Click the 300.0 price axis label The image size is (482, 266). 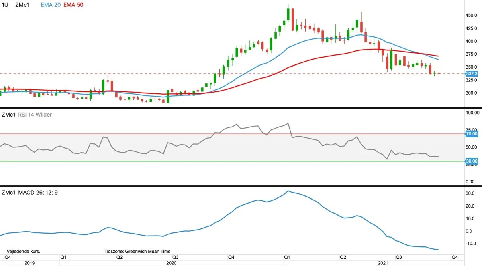pos(471,93)
